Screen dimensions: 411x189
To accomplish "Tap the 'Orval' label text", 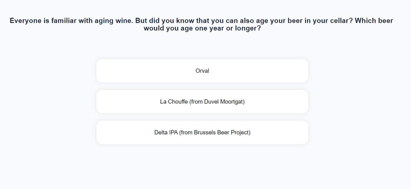I will tap(202, 71).
